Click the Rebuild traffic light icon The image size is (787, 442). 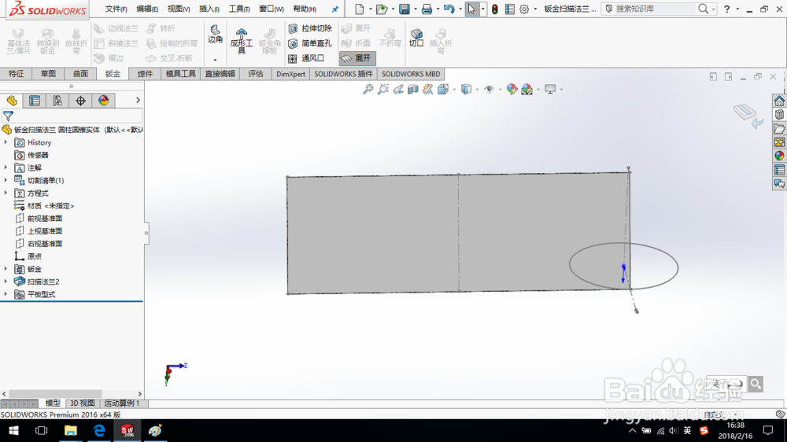tap(494, 9)
